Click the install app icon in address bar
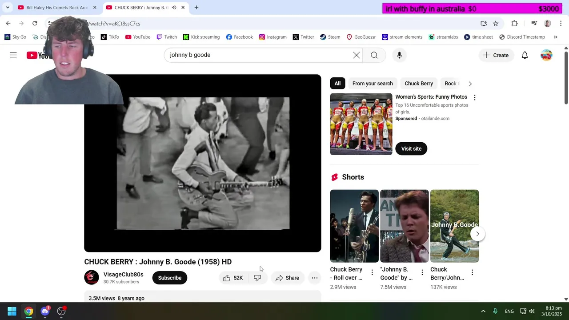The width and height of the screenshot is (569, 320). coord(484,24)
